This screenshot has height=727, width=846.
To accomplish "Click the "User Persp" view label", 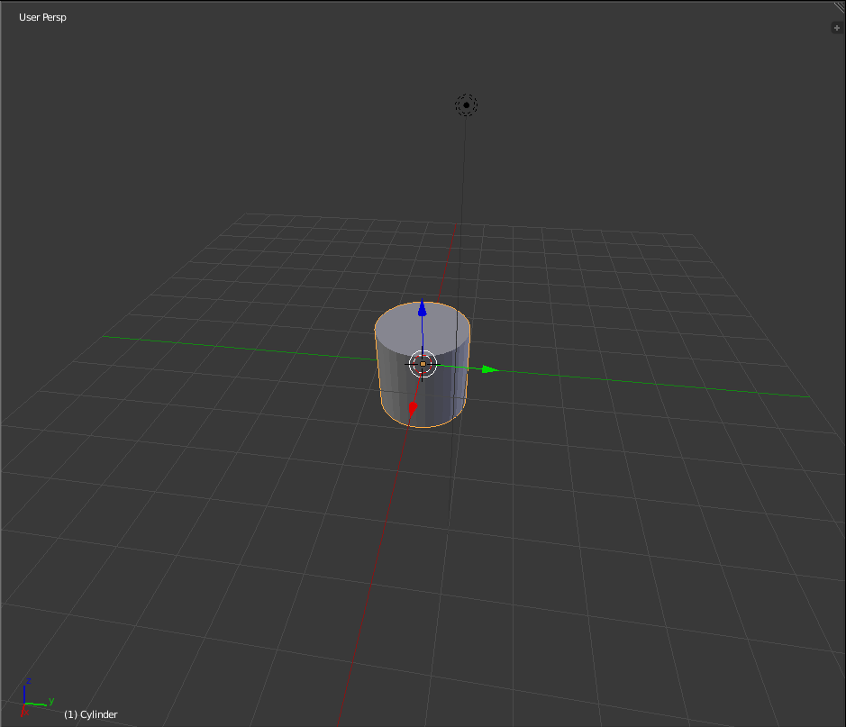I will click(x=41, y=16).
